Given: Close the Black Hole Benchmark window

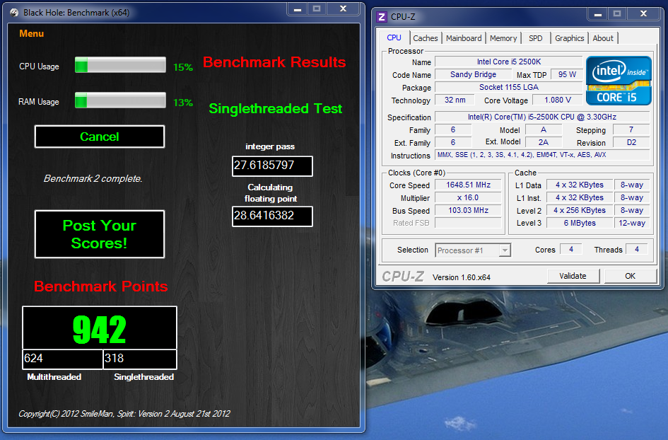Looking at the screenshot, I should (x=343, y=9).
